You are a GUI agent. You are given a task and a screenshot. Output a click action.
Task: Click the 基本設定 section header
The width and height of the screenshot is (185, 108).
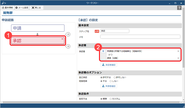coord(130,26)
